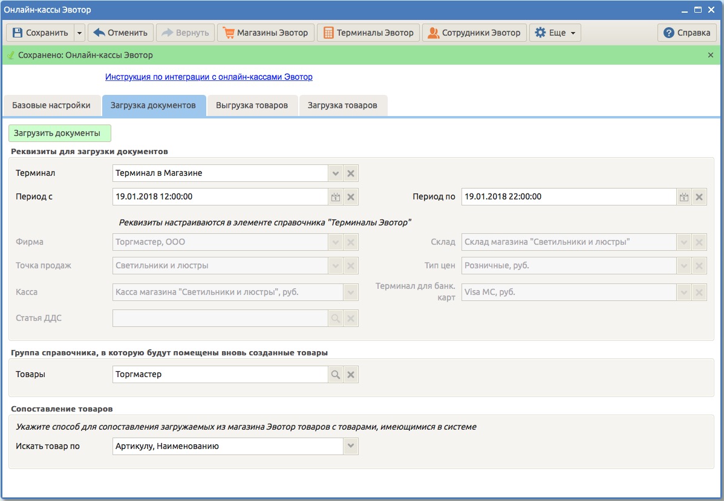Screen dimensions: 724x501
Task: Click the Товары group field Торгмастер
Action: pos(220,375)
